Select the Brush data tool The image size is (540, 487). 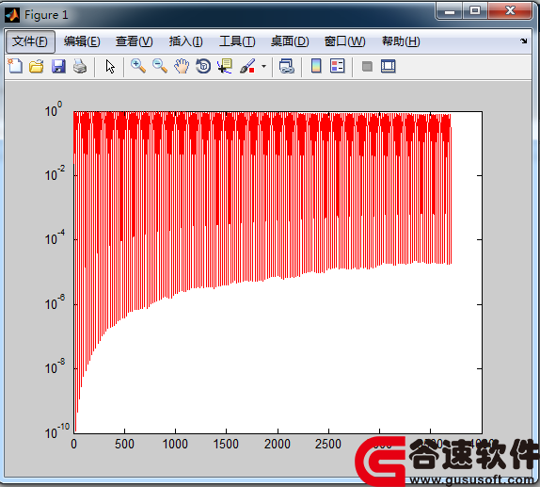click(x=247, y=66)
